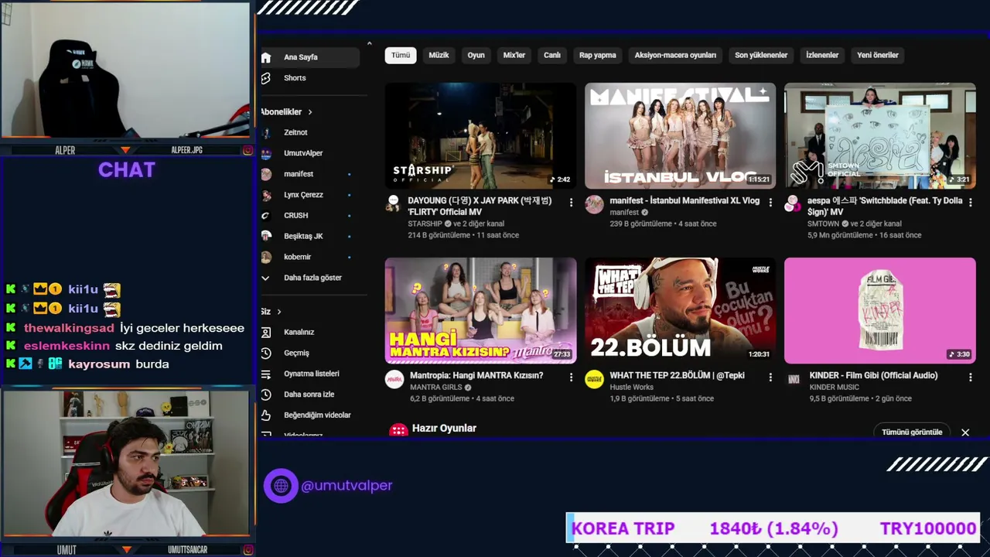Screen dimensions: 990x557
Task: Click MANTRA GIRLS avatar beside Mantropia video
Action: pos(394,379)
